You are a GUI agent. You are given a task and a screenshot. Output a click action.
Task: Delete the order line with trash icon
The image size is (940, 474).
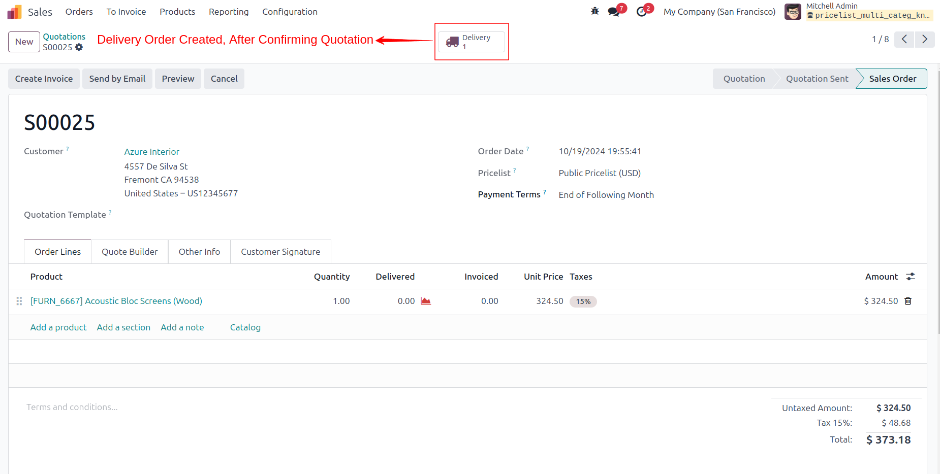(908, 301)
